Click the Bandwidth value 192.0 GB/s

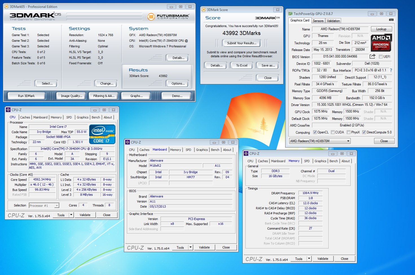[377, 98]
